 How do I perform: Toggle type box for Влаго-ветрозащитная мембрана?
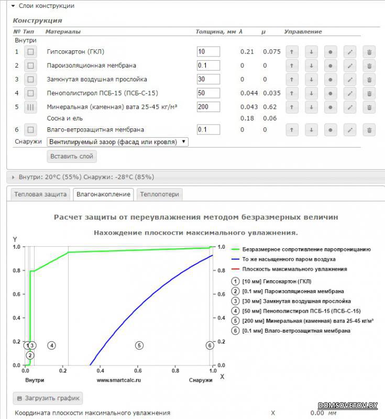(x=30, y=130)
